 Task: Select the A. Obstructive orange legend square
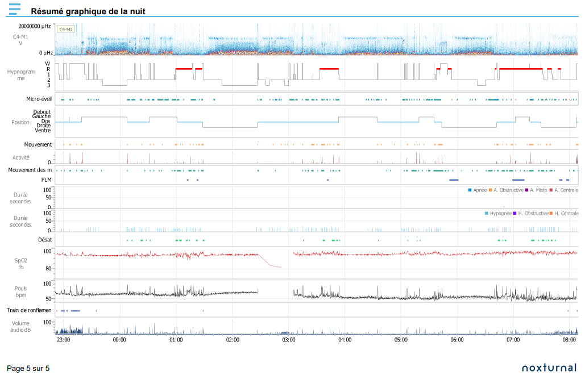[490, 190]
